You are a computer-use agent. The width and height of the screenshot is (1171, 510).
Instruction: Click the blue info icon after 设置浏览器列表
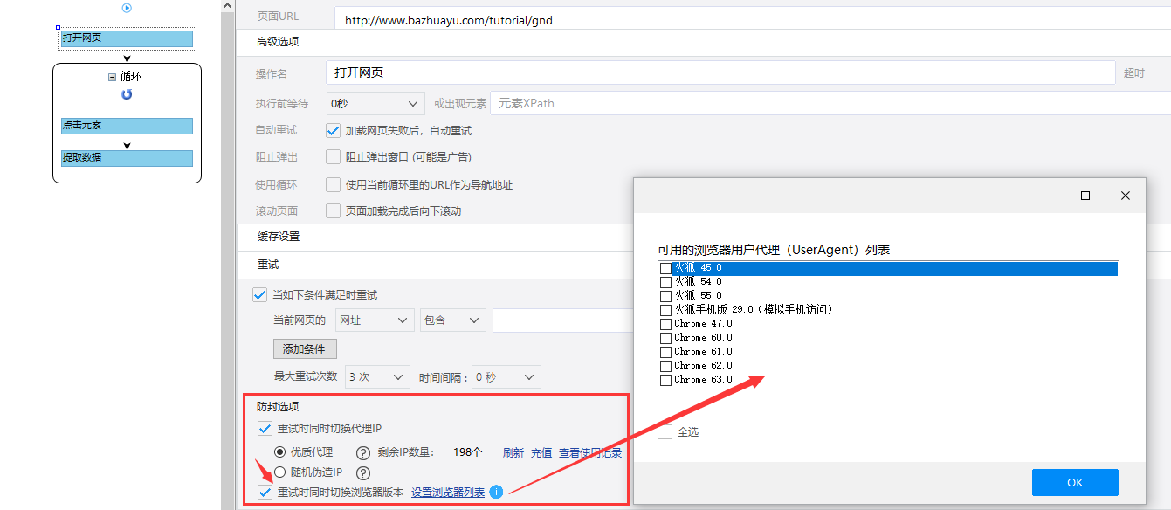tap(496, 493)
